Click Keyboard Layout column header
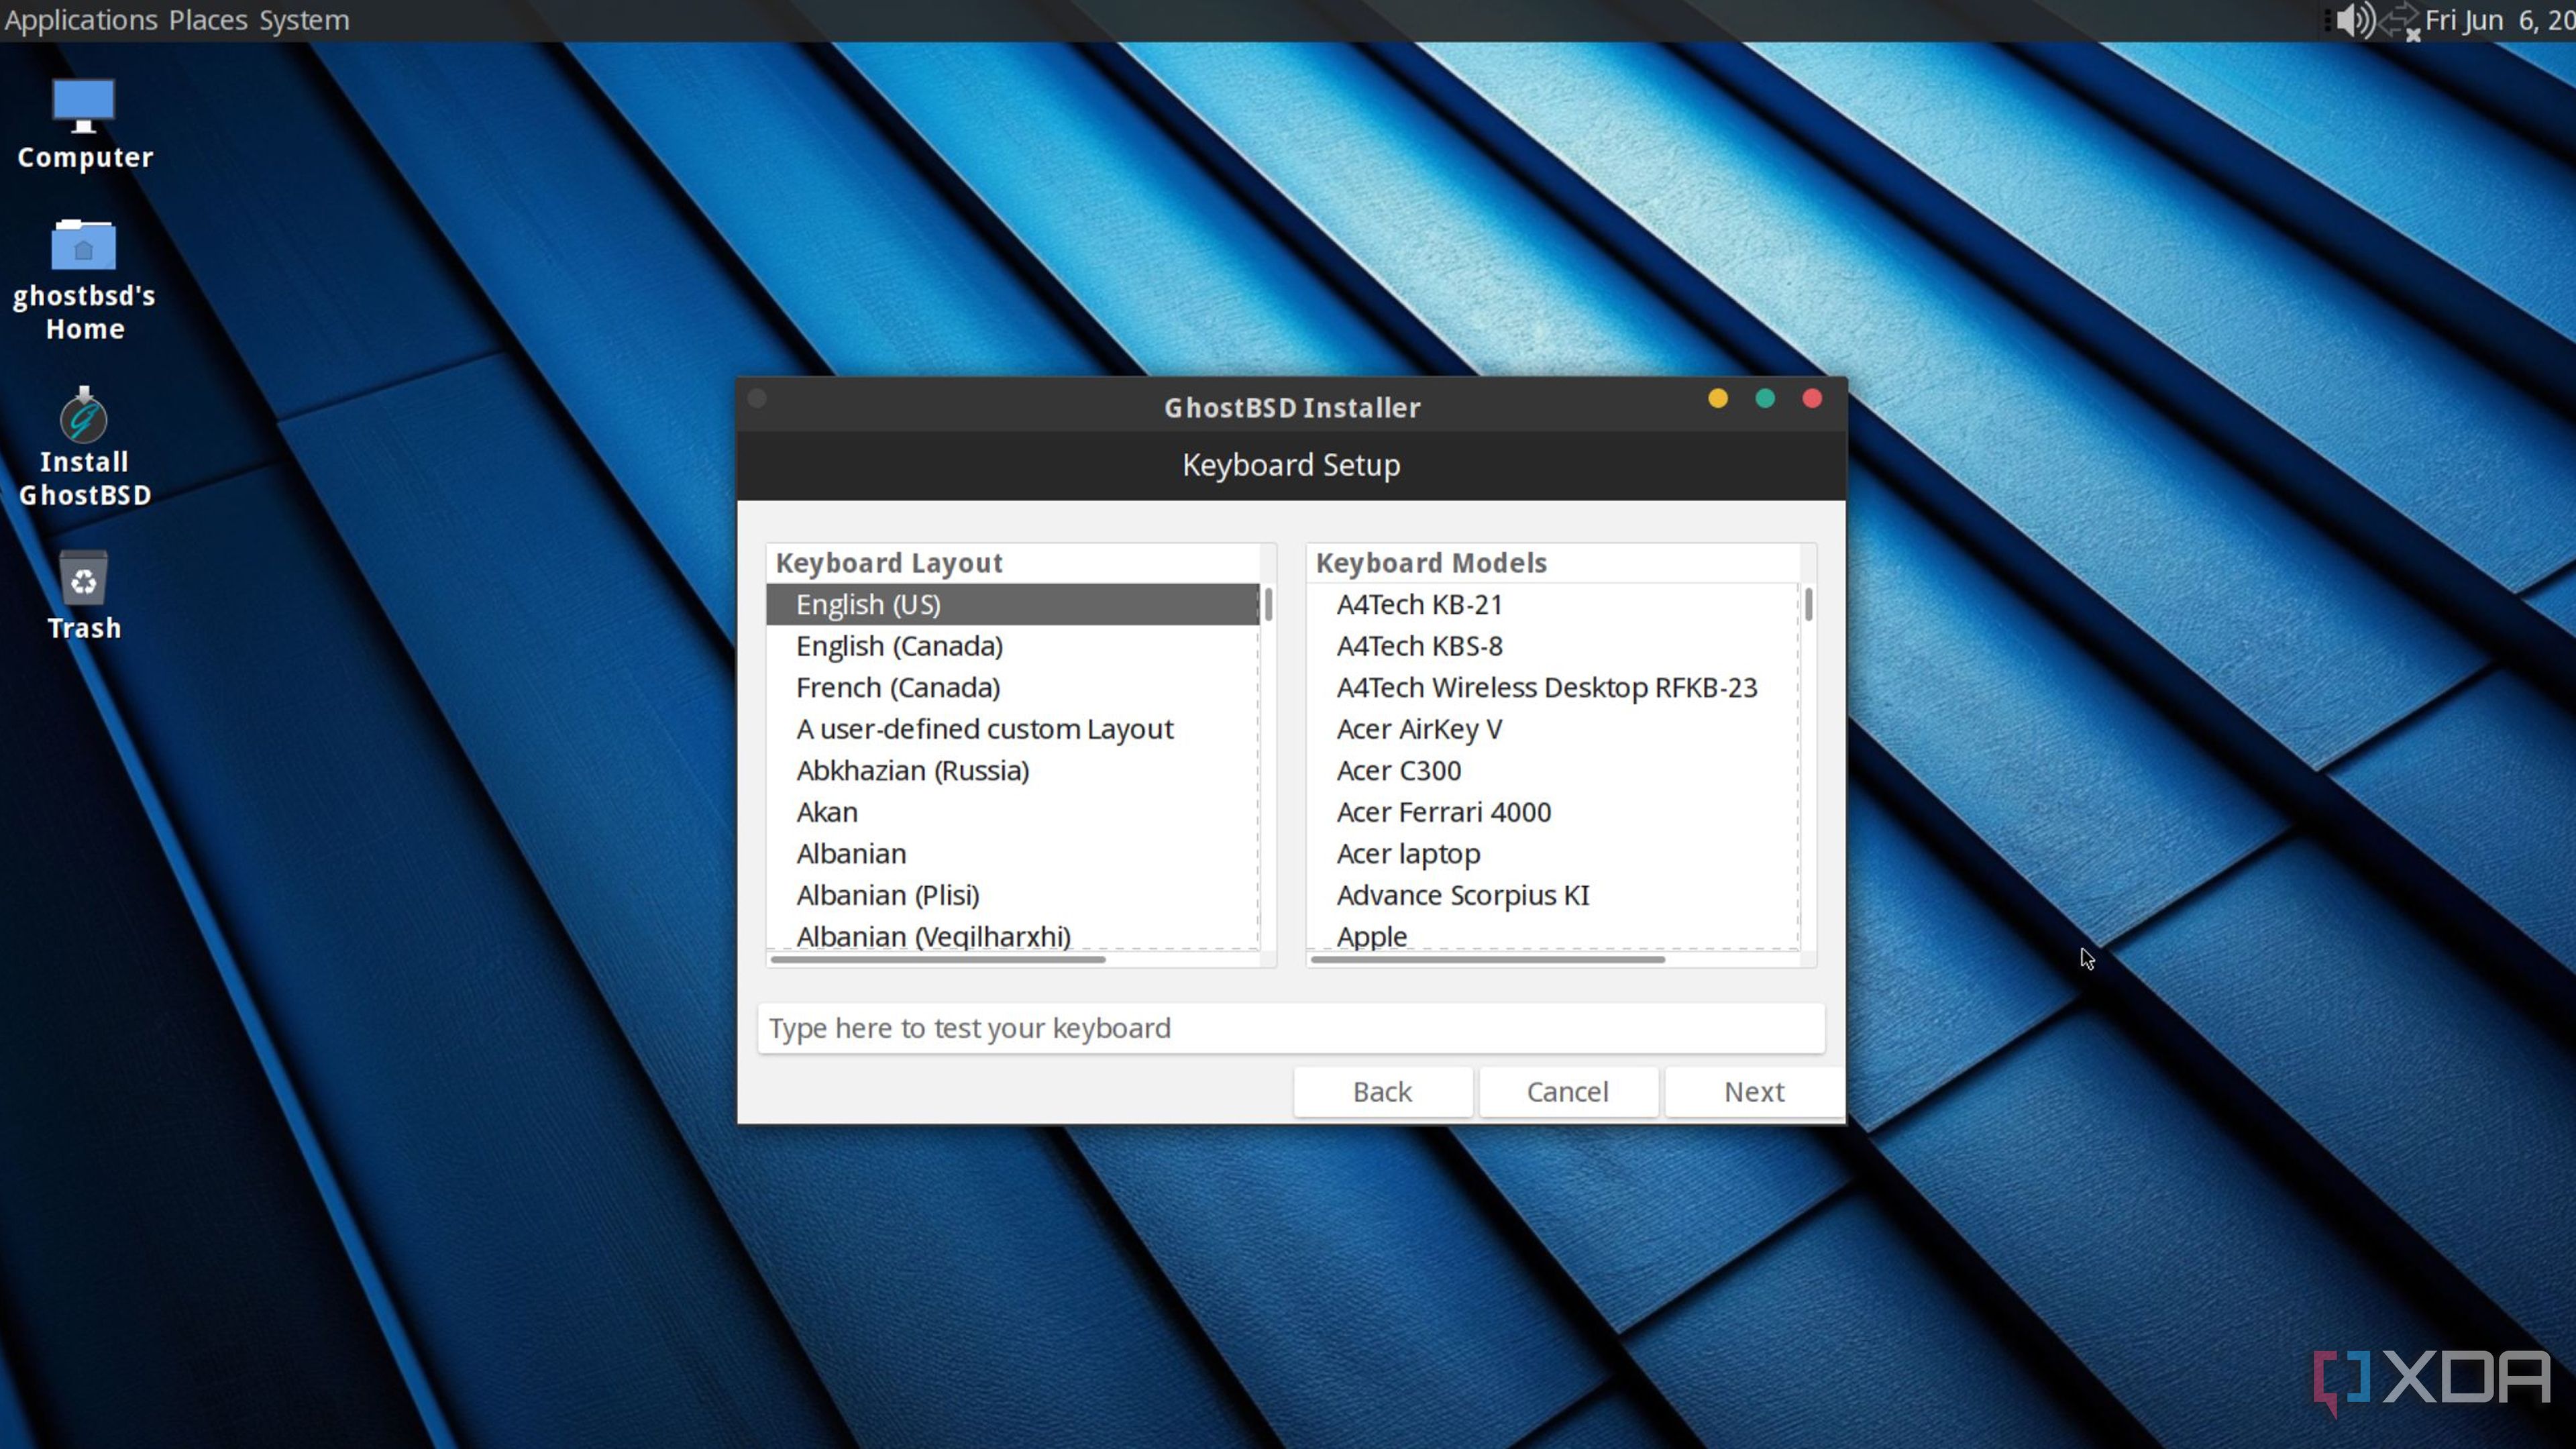The image size is (2576, 1449). click(x=1012, y=563)
